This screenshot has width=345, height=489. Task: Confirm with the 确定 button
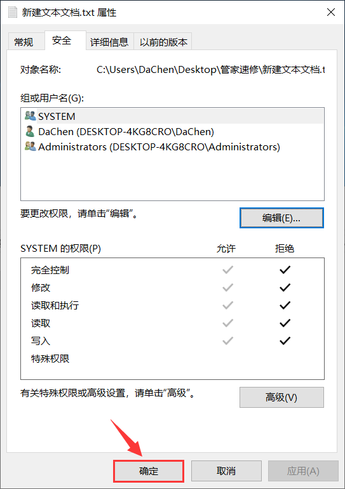[149, 471]
